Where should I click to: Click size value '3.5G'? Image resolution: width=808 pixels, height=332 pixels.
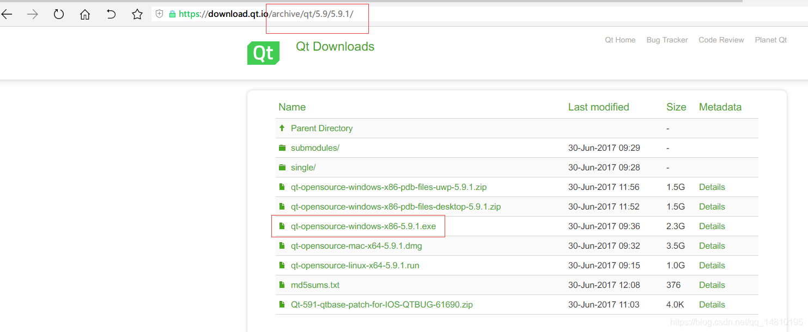[676, 246]
